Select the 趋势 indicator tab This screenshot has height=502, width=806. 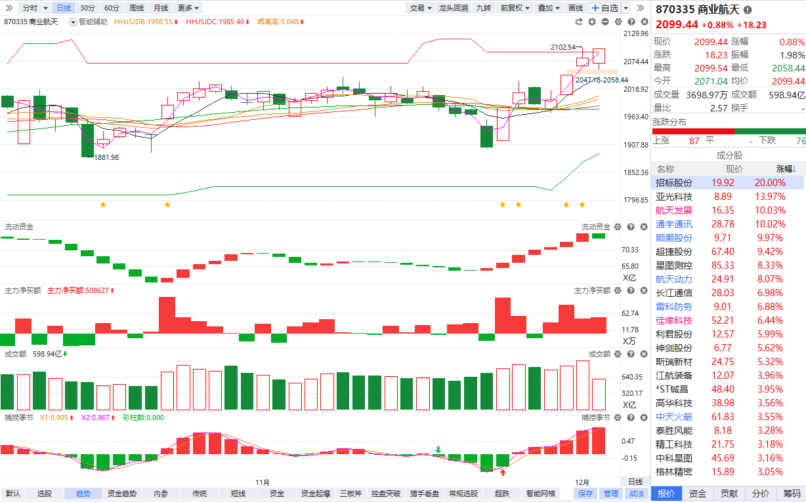click(83, 493)
